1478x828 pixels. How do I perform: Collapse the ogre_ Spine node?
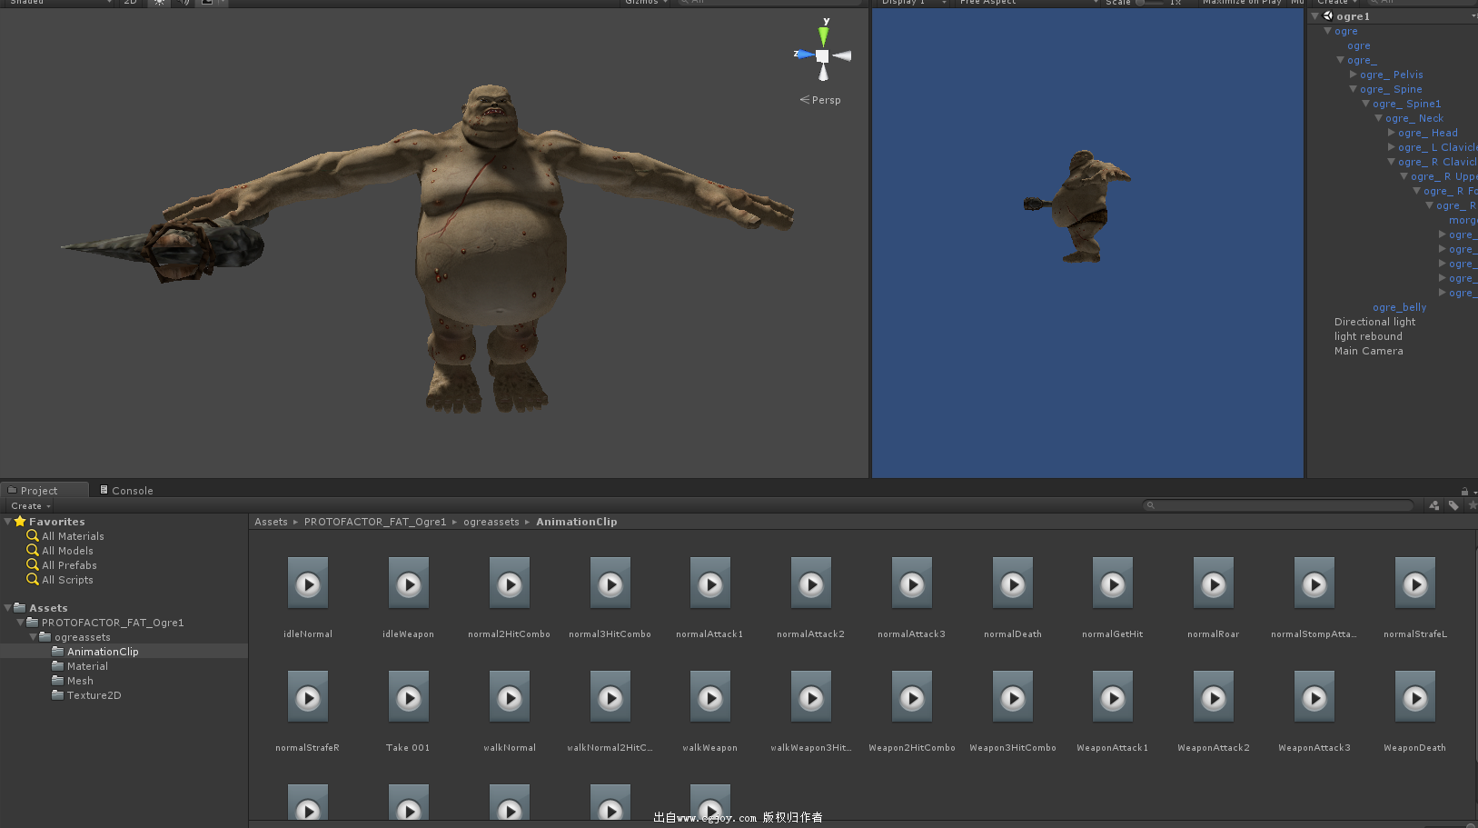tap(1353, 89)
